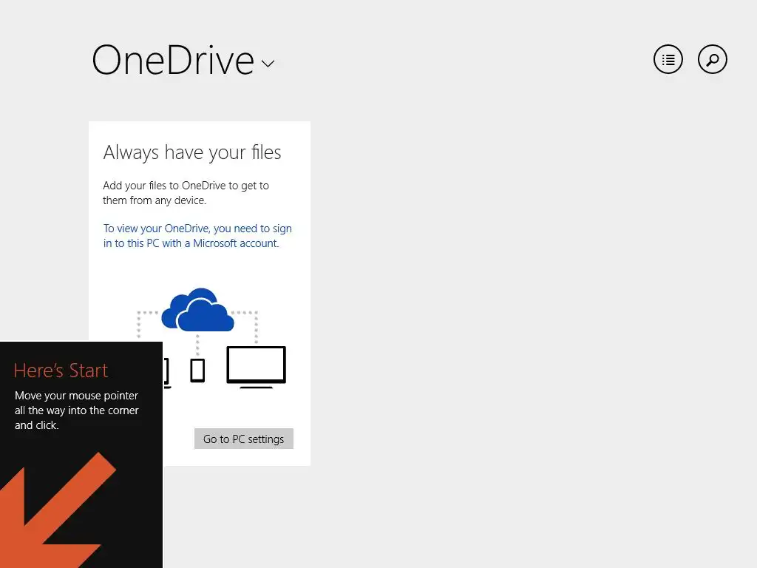Click the Go to PC settings button
This screenshot has height=568, width=757.
click(244, 439)
